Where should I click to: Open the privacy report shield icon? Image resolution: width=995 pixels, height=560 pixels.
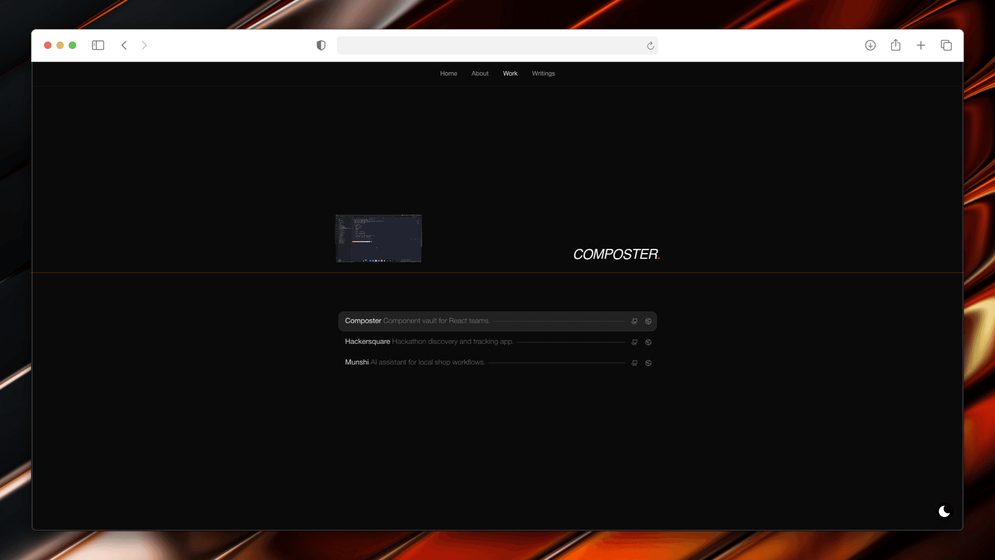[x=321, y=46]
